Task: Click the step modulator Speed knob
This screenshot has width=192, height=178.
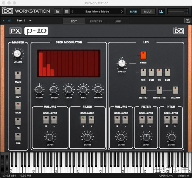Action: tap(54, 90)
